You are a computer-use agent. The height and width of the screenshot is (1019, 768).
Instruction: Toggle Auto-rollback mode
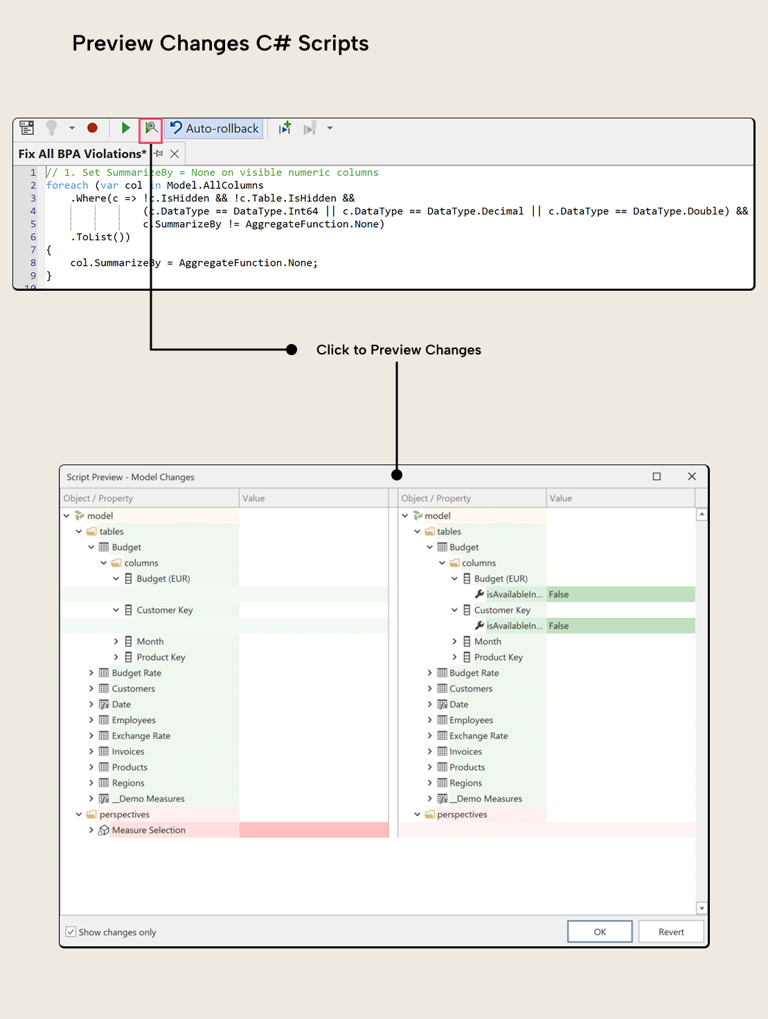coord(214,128)
